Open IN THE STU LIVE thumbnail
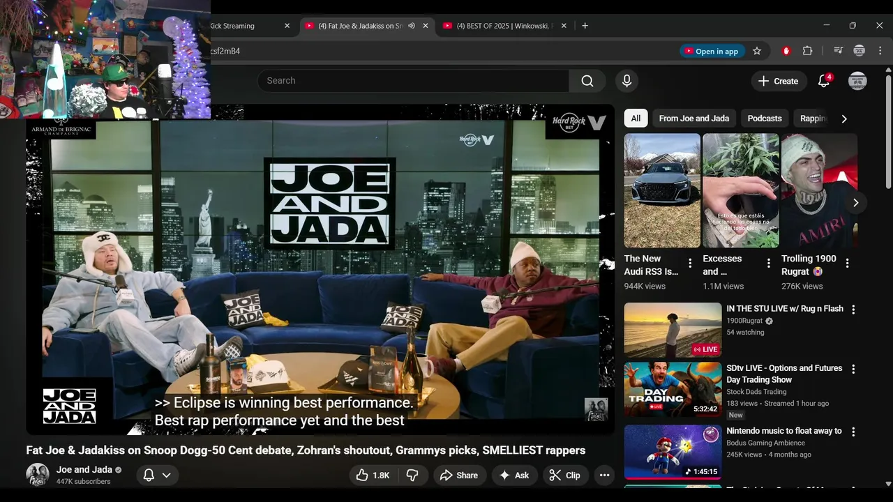This screenshot has width=893, height=502. pos(673,330)
